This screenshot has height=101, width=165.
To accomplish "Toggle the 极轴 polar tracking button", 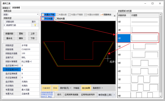I will 55,88.
